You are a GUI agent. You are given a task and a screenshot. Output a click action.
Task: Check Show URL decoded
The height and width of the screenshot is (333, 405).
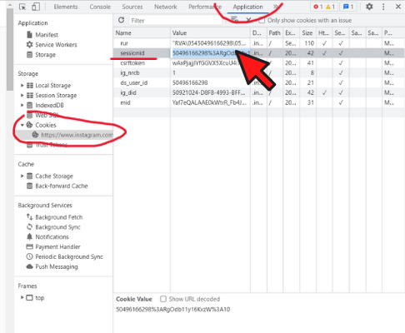163,299
